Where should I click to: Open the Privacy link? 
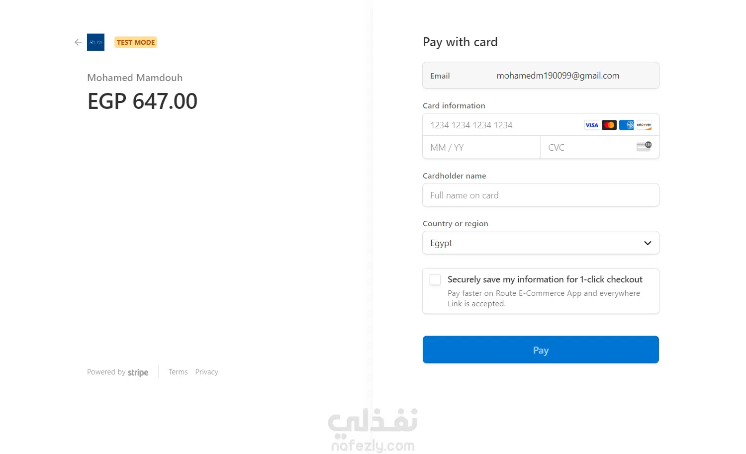click(206, 372)
